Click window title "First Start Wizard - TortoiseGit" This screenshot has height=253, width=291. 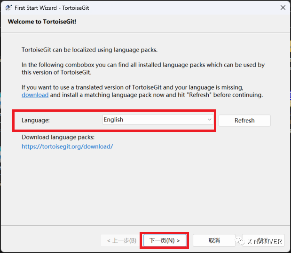[52, 8]
